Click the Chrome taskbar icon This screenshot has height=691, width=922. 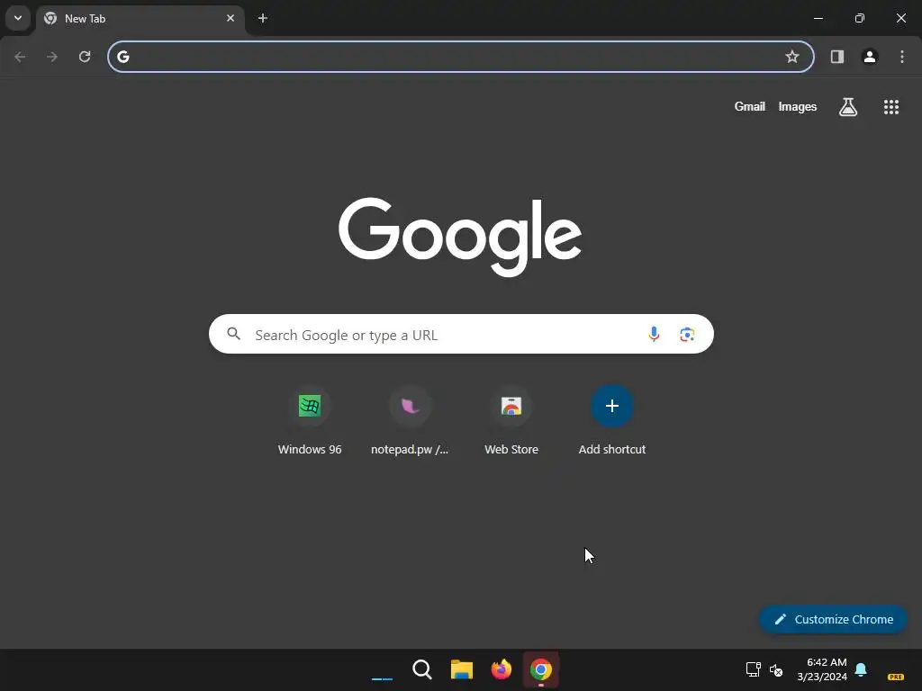[x=541, y=669]
